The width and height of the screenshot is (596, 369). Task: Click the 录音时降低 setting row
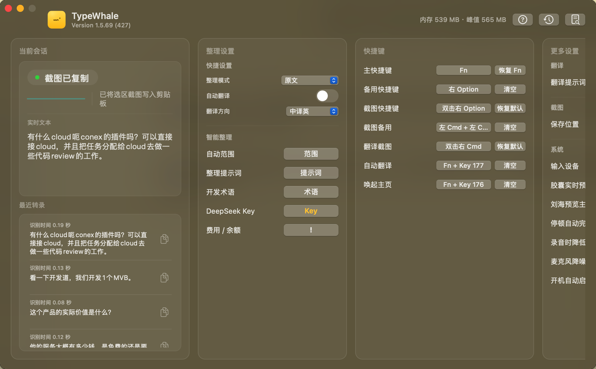pos(568,243)
